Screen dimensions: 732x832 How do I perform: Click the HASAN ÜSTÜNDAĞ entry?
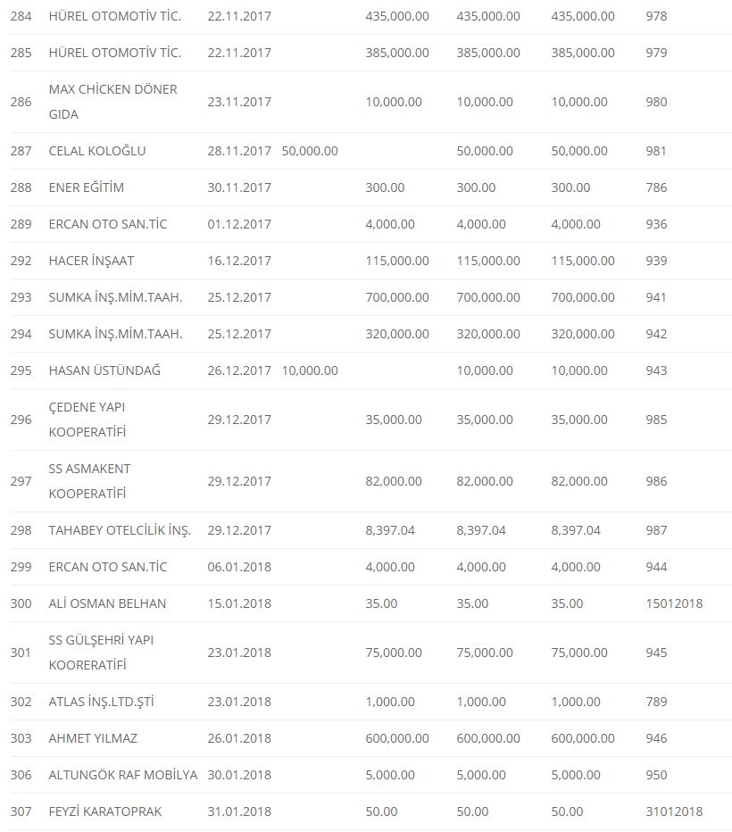click(x=104, y=370)
